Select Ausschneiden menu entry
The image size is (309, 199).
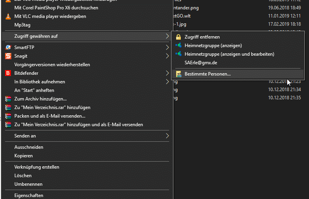[29, 147]
